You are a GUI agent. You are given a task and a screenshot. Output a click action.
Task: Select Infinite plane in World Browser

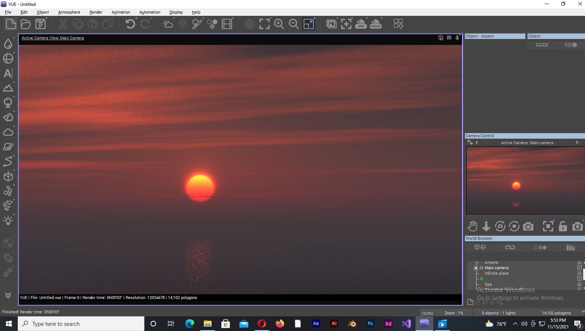point(497,273)
